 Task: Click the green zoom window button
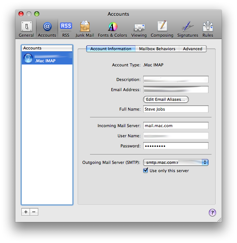pos(37,14)
